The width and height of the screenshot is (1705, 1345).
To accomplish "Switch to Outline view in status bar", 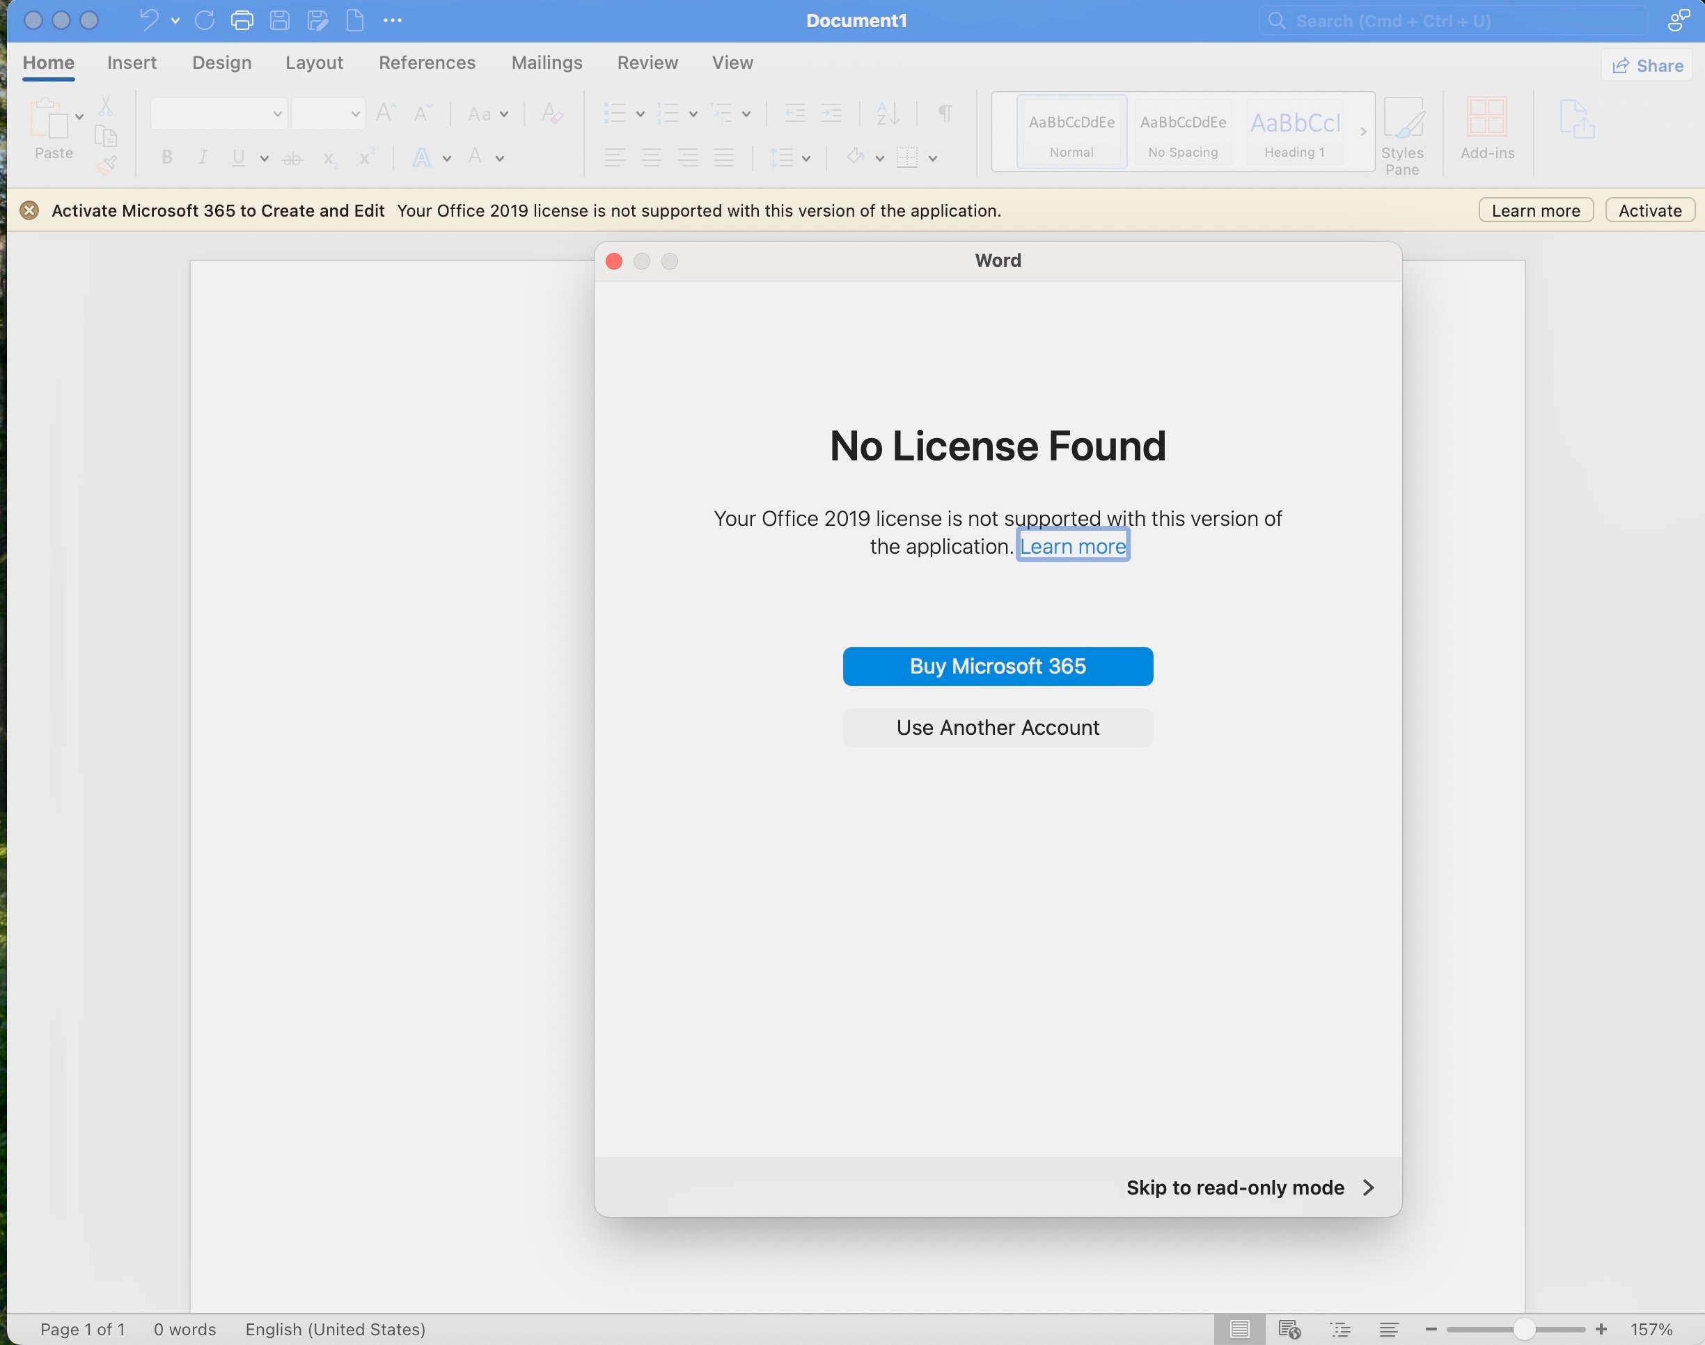I will [x=1339, y=1329].
